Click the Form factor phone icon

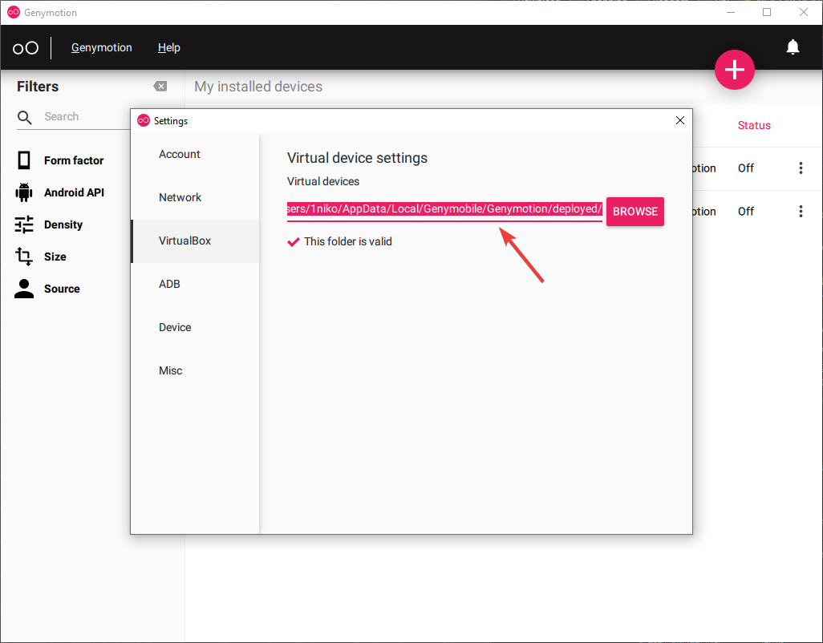(25, 160)
